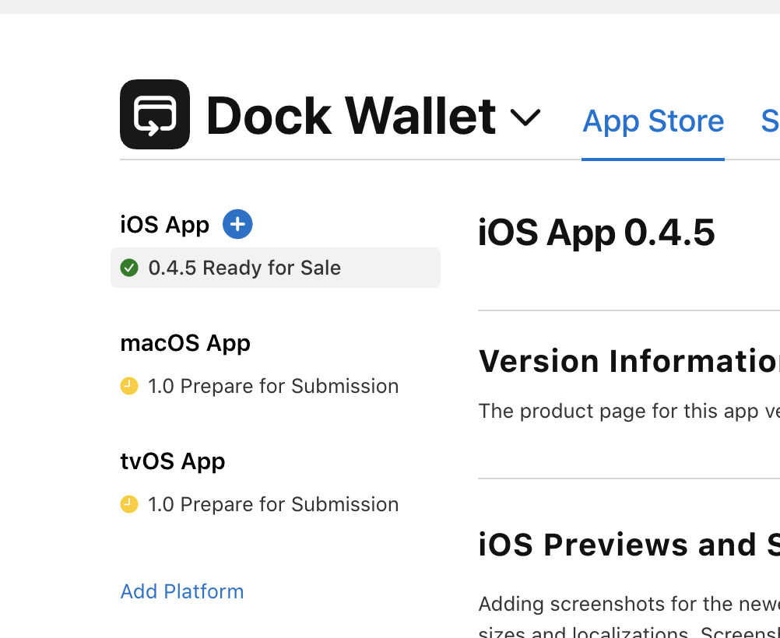Viewport: 780px width, 638px height.
Task: Click the iOS Previews section heading
Action: 629,545
